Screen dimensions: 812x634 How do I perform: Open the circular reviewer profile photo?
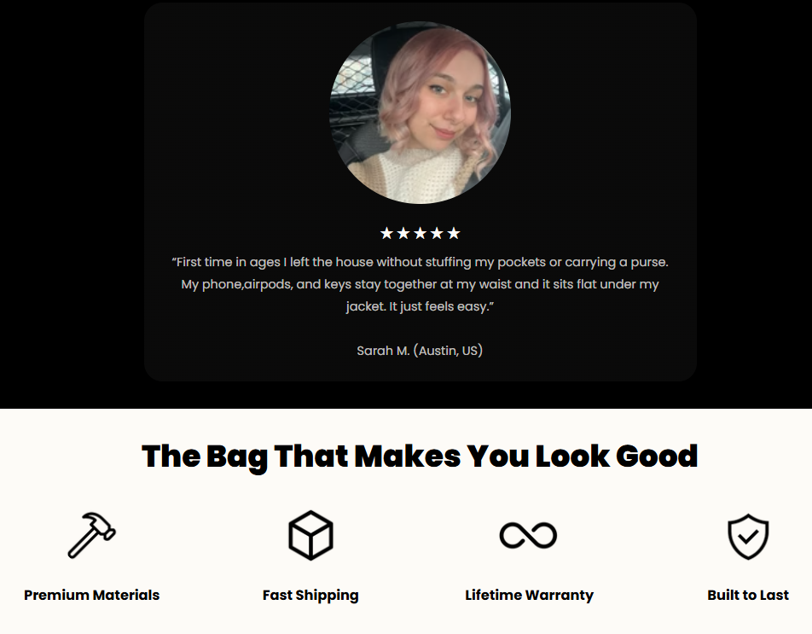[x=420, y=113]
